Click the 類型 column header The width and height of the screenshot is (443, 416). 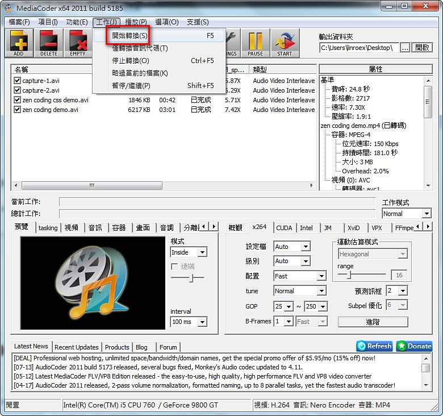[283, 69]
